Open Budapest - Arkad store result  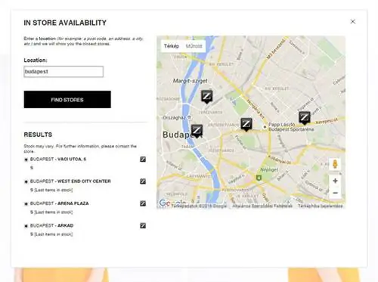[51, 225]
